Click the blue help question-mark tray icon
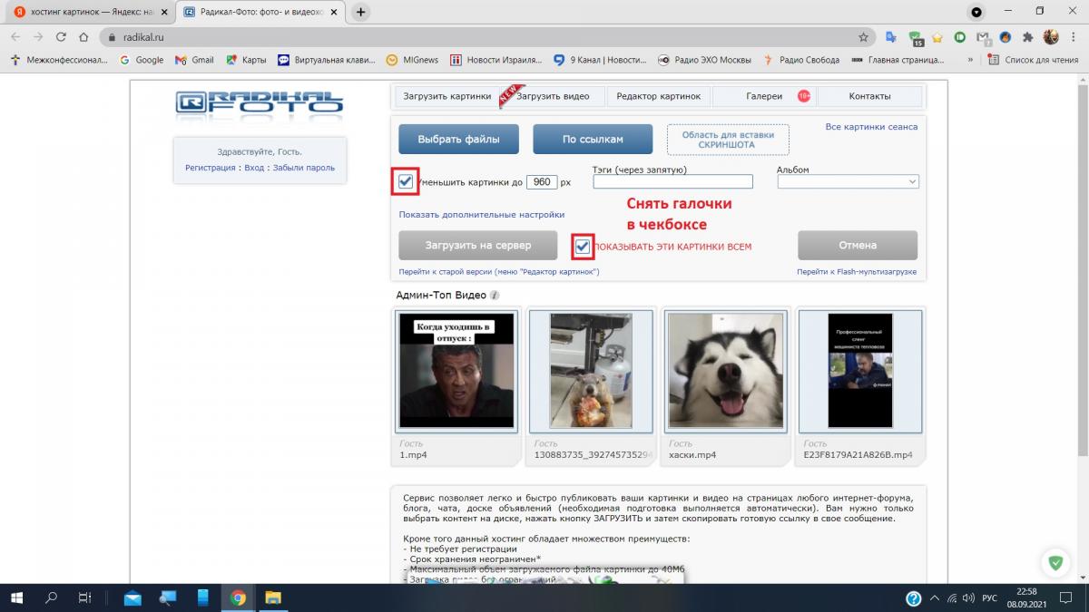Viewport: 1089px width, 612px height. click(x=914, y=598)
